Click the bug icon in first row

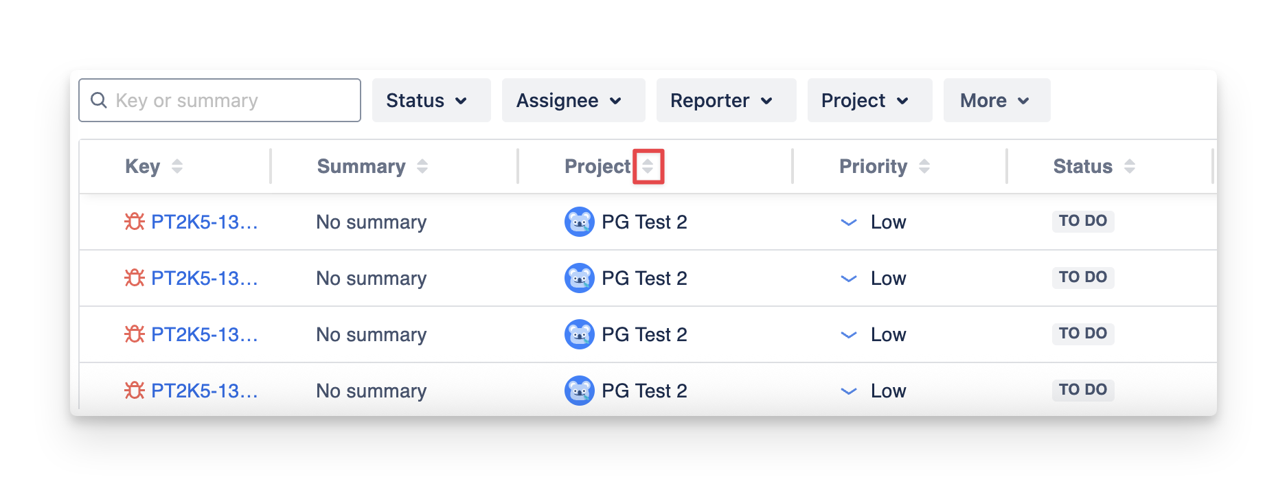click(135, 222)
